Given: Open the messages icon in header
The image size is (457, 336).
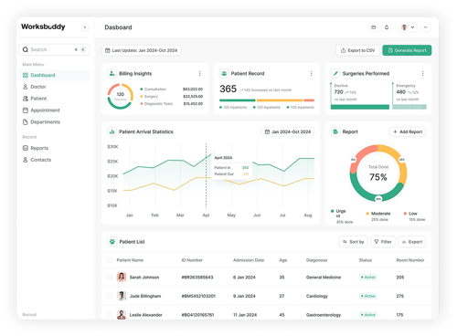Looking at the screenshot, I should pos(374,27).
